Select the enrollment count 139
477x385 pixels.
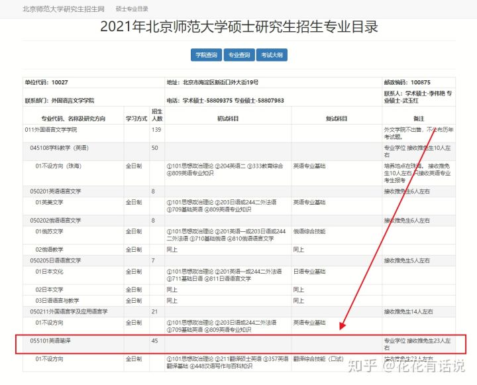tap(156, 130)
